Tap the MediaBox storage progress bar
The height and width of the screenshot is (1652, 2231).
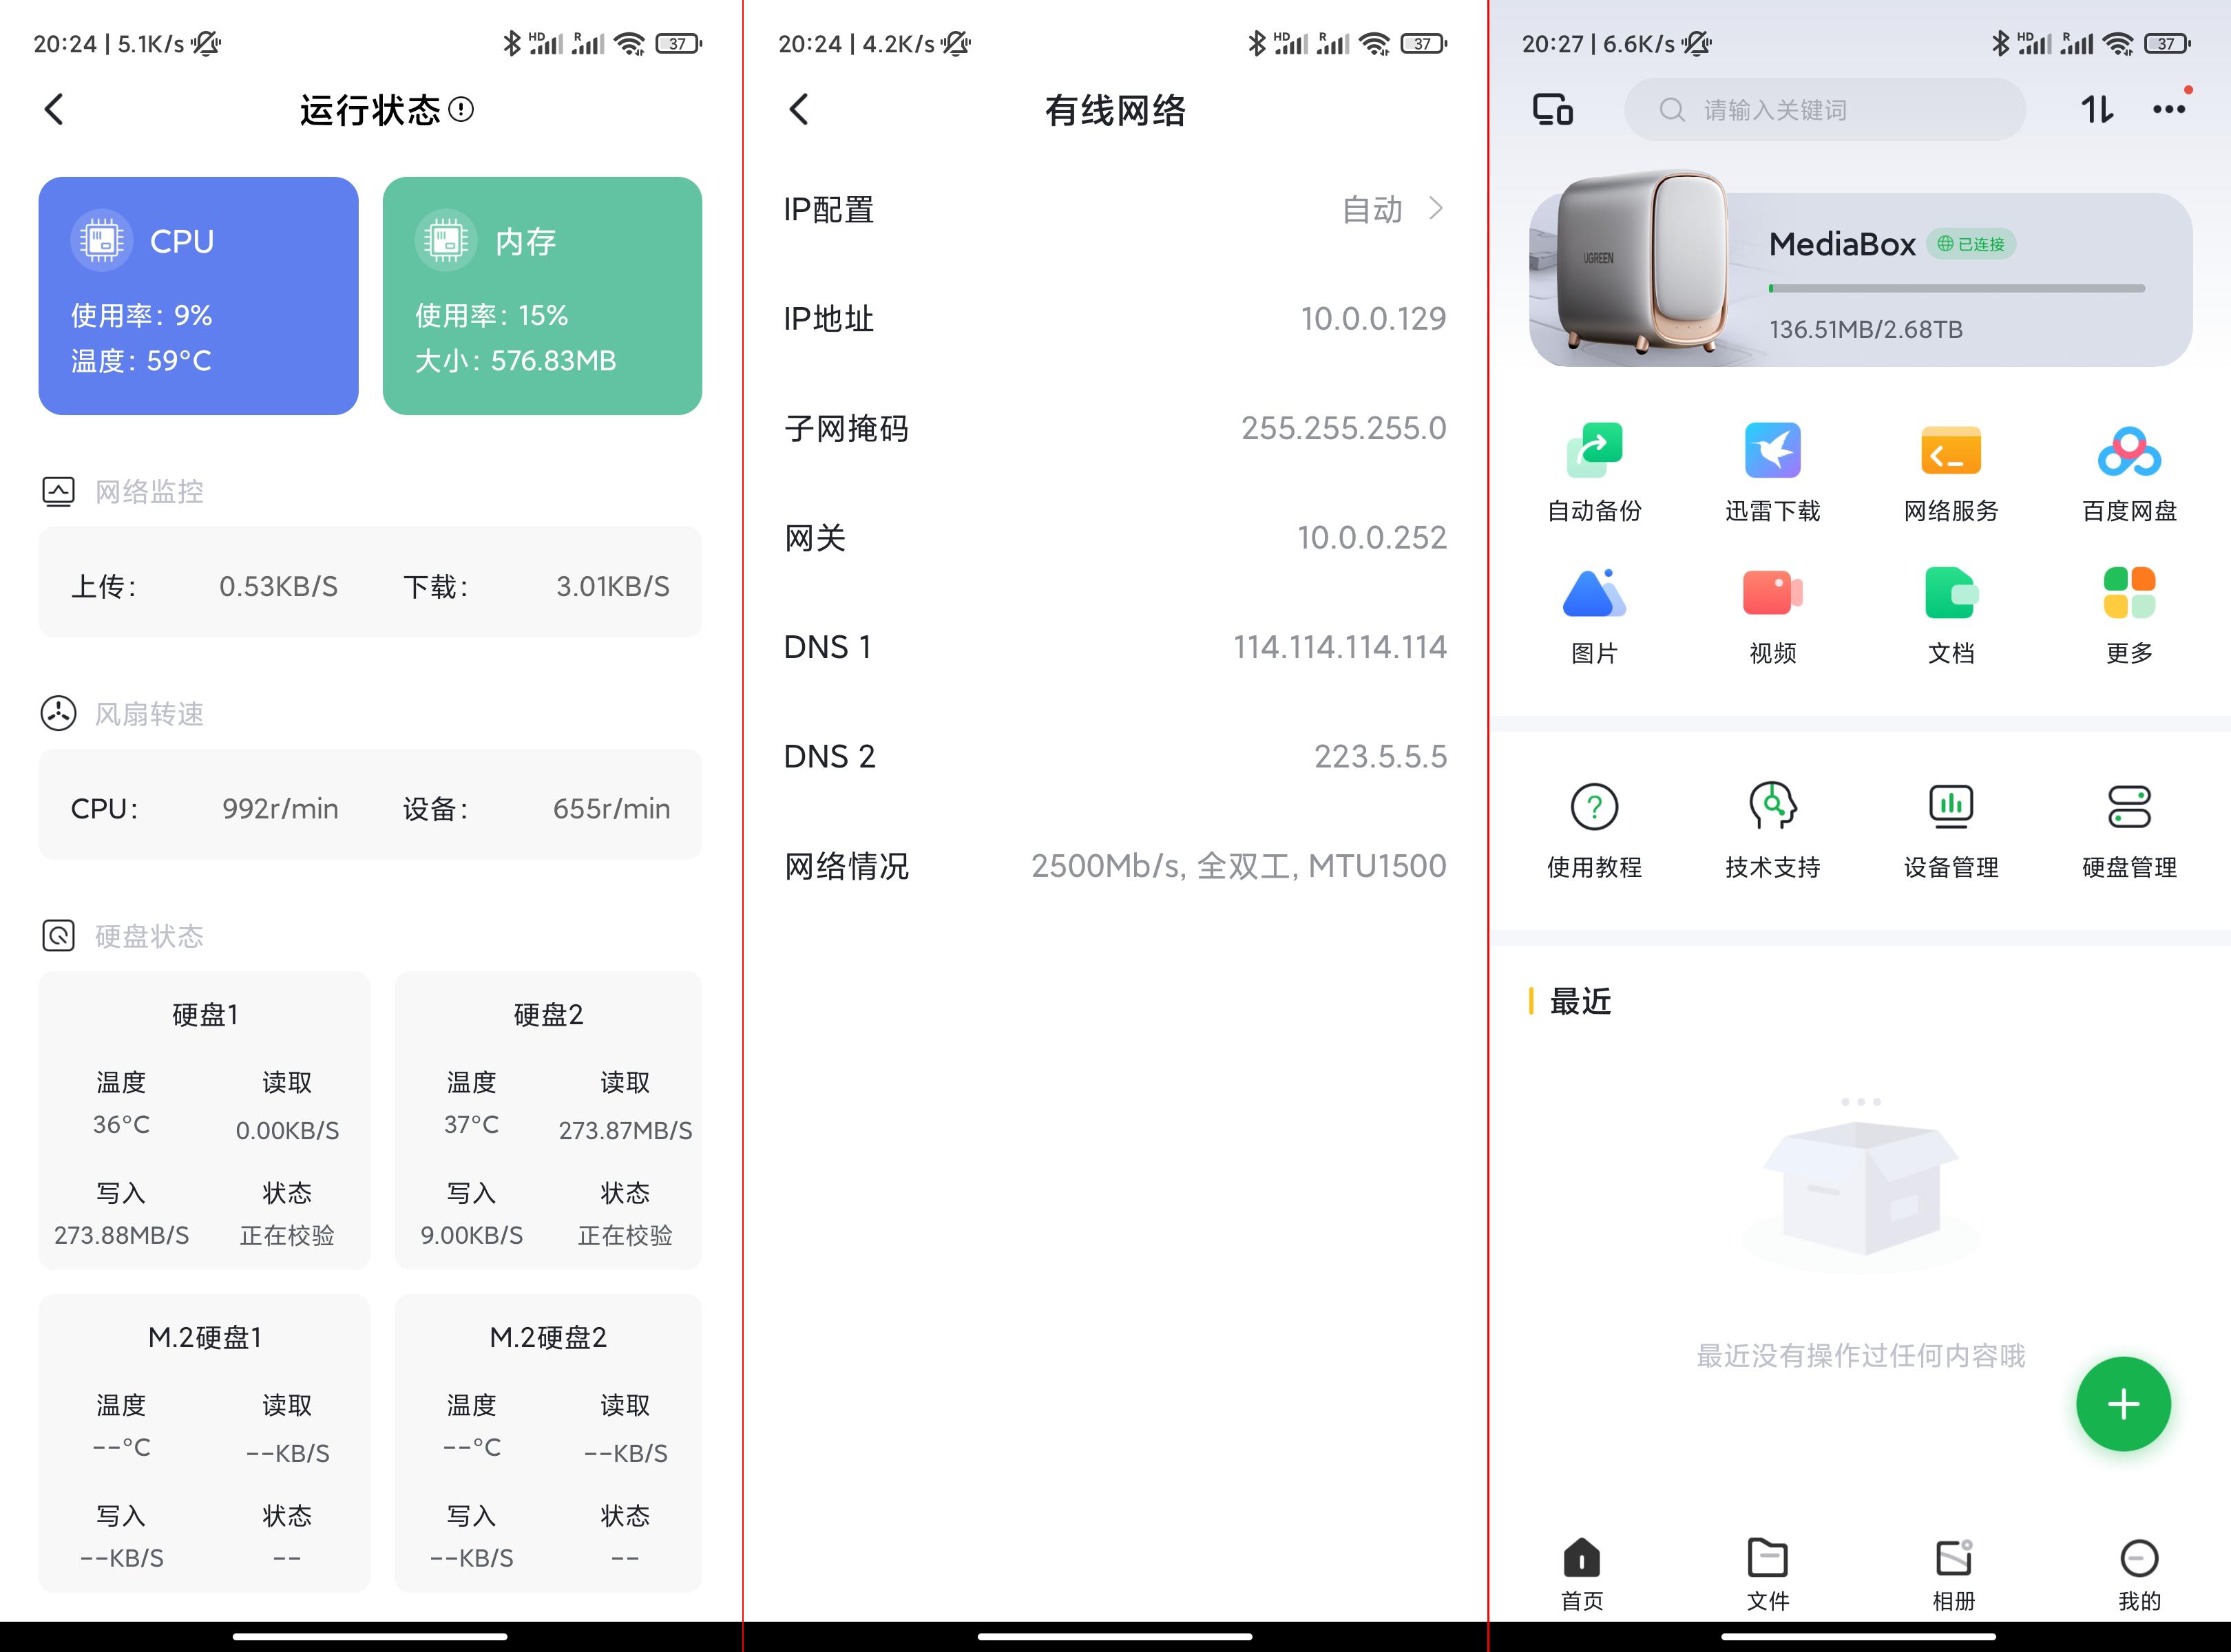[1956, 287]
